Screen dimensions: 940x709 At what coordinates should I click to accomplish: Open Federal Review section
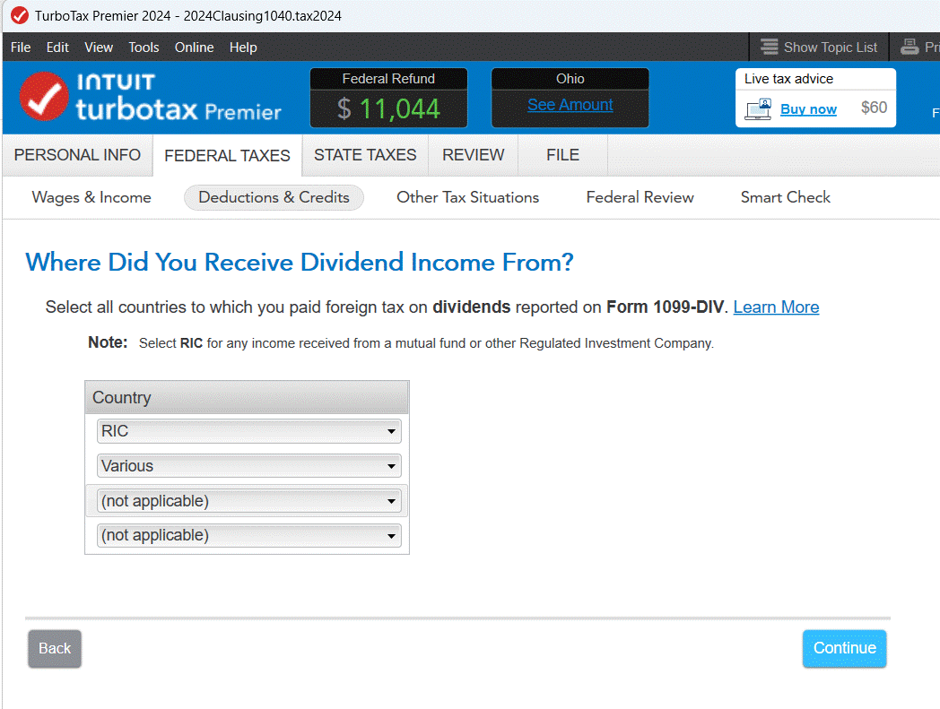(x=640, y=197)
